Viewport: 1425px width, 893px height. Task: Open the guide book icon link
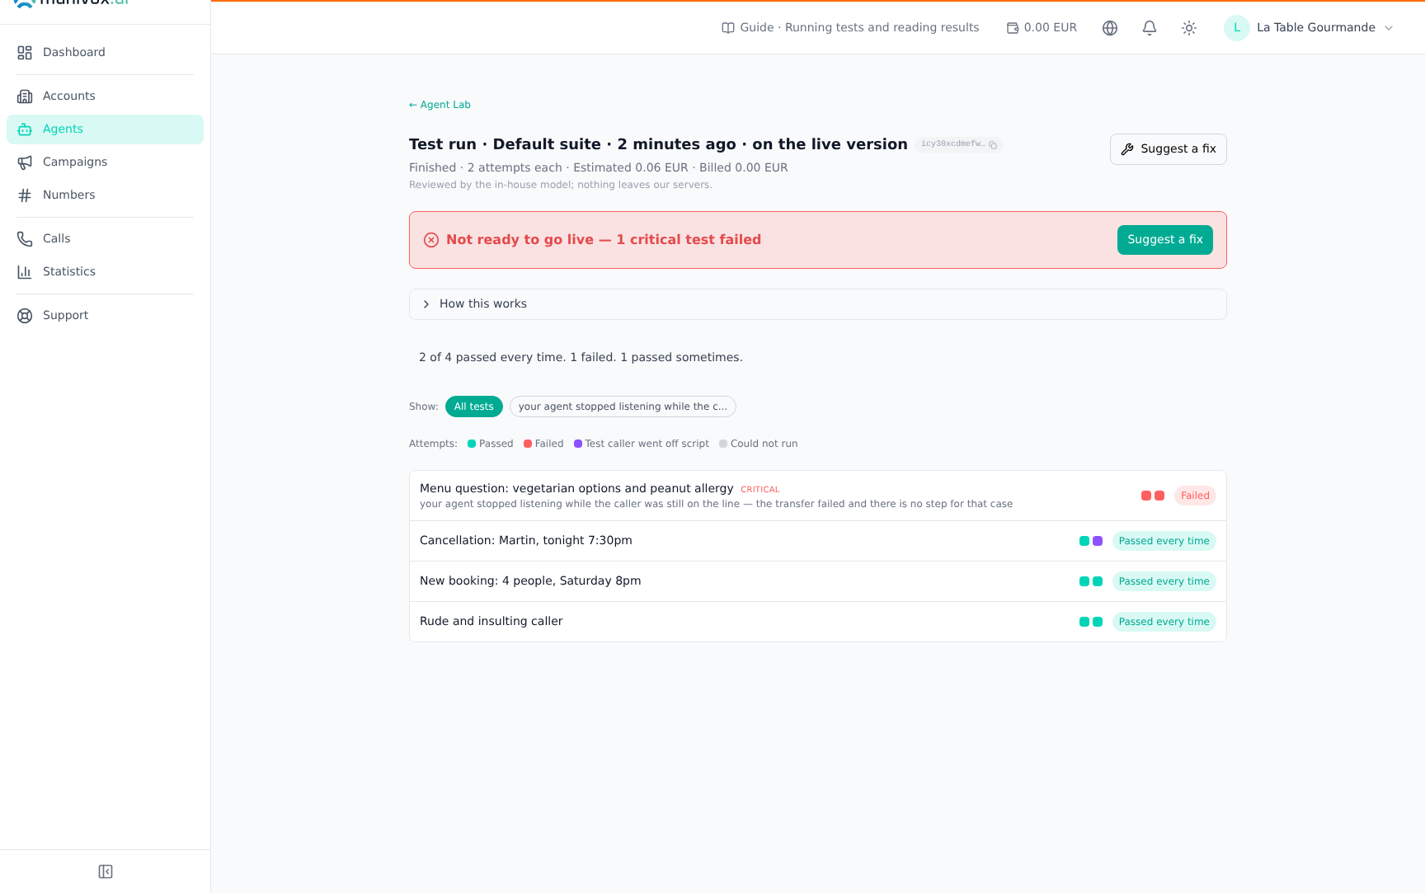click(x=728, y=28)
